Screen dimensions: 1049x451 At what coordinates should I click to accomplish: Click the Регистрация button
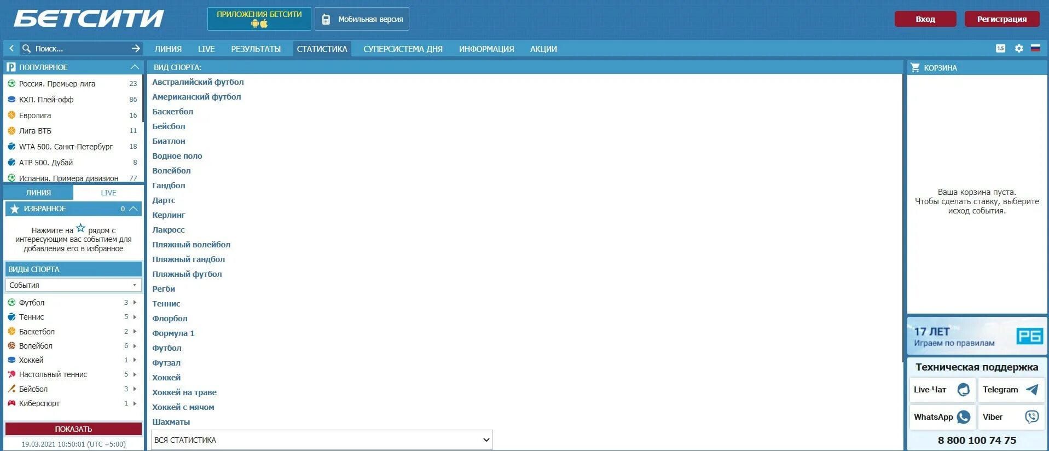coord(1002,19)
